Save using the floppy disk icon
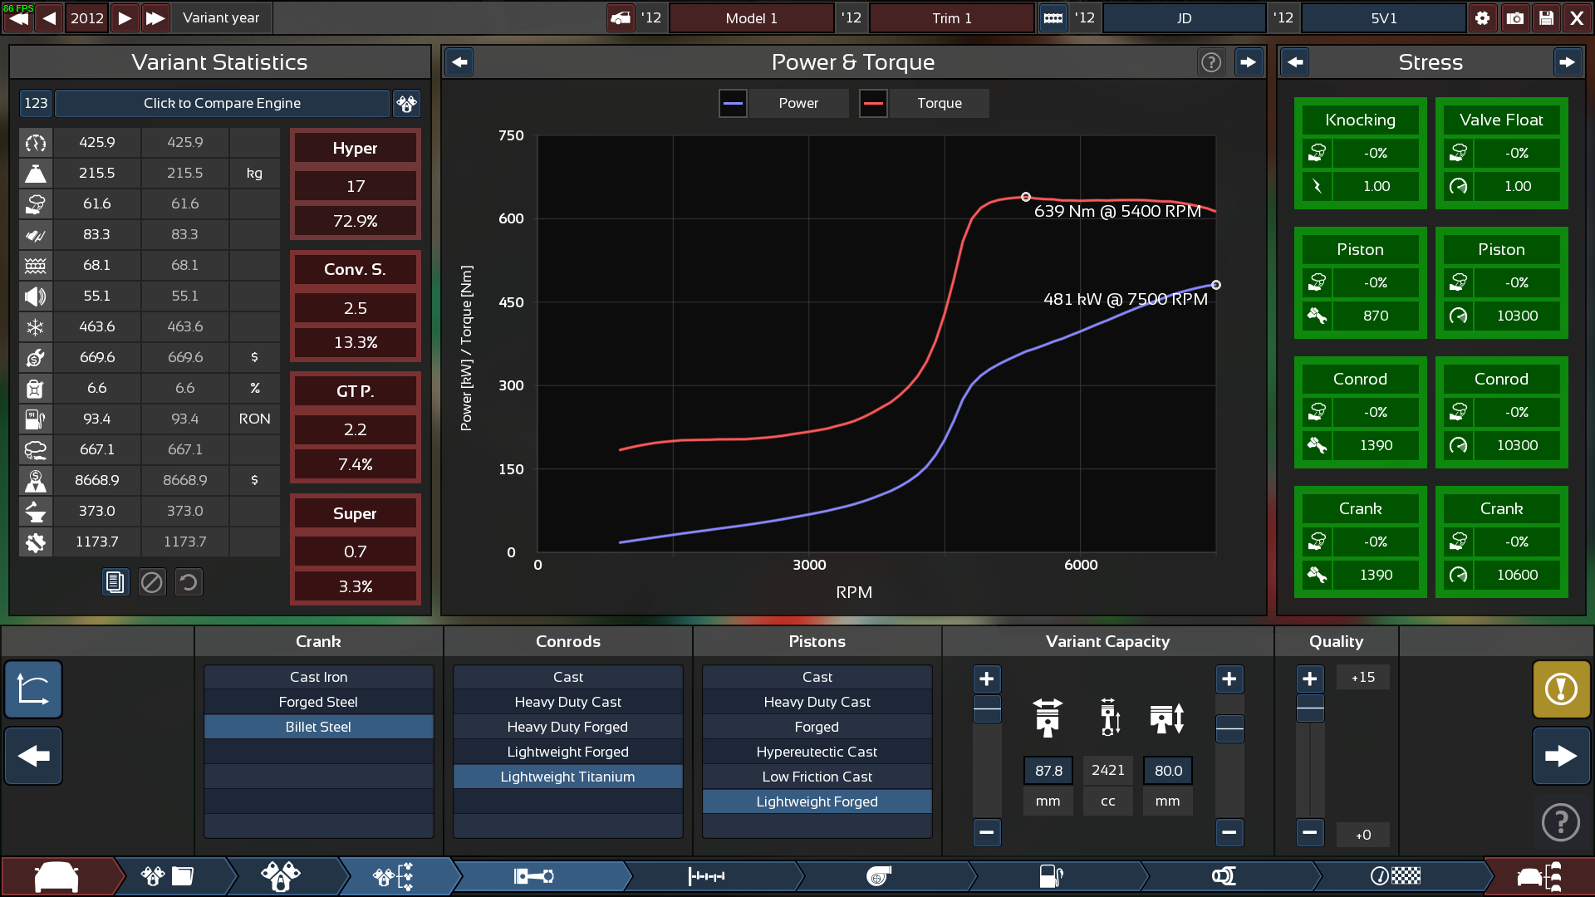 click(x=1546, y=17)
